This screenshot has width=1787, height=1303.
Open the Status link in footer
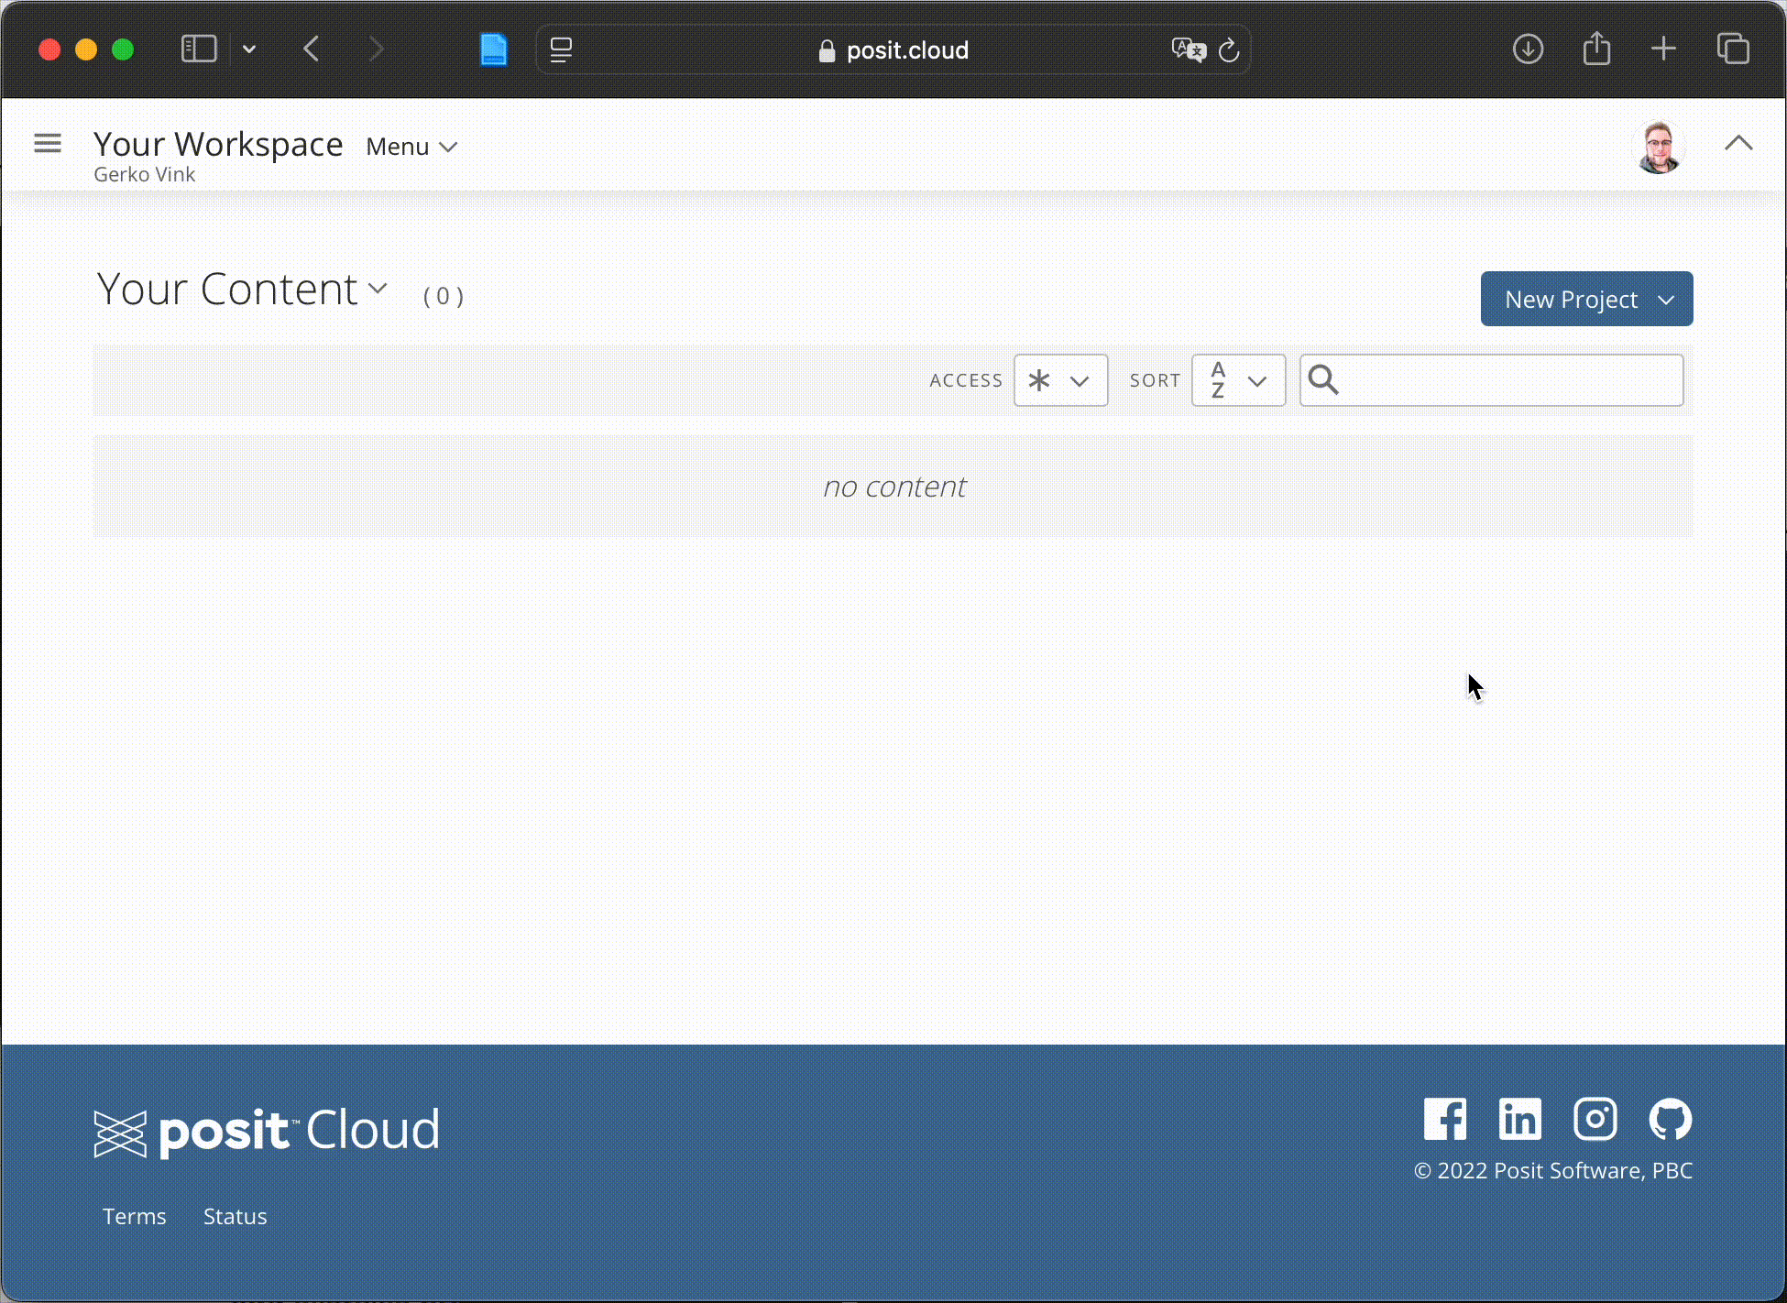(235, 1216)
